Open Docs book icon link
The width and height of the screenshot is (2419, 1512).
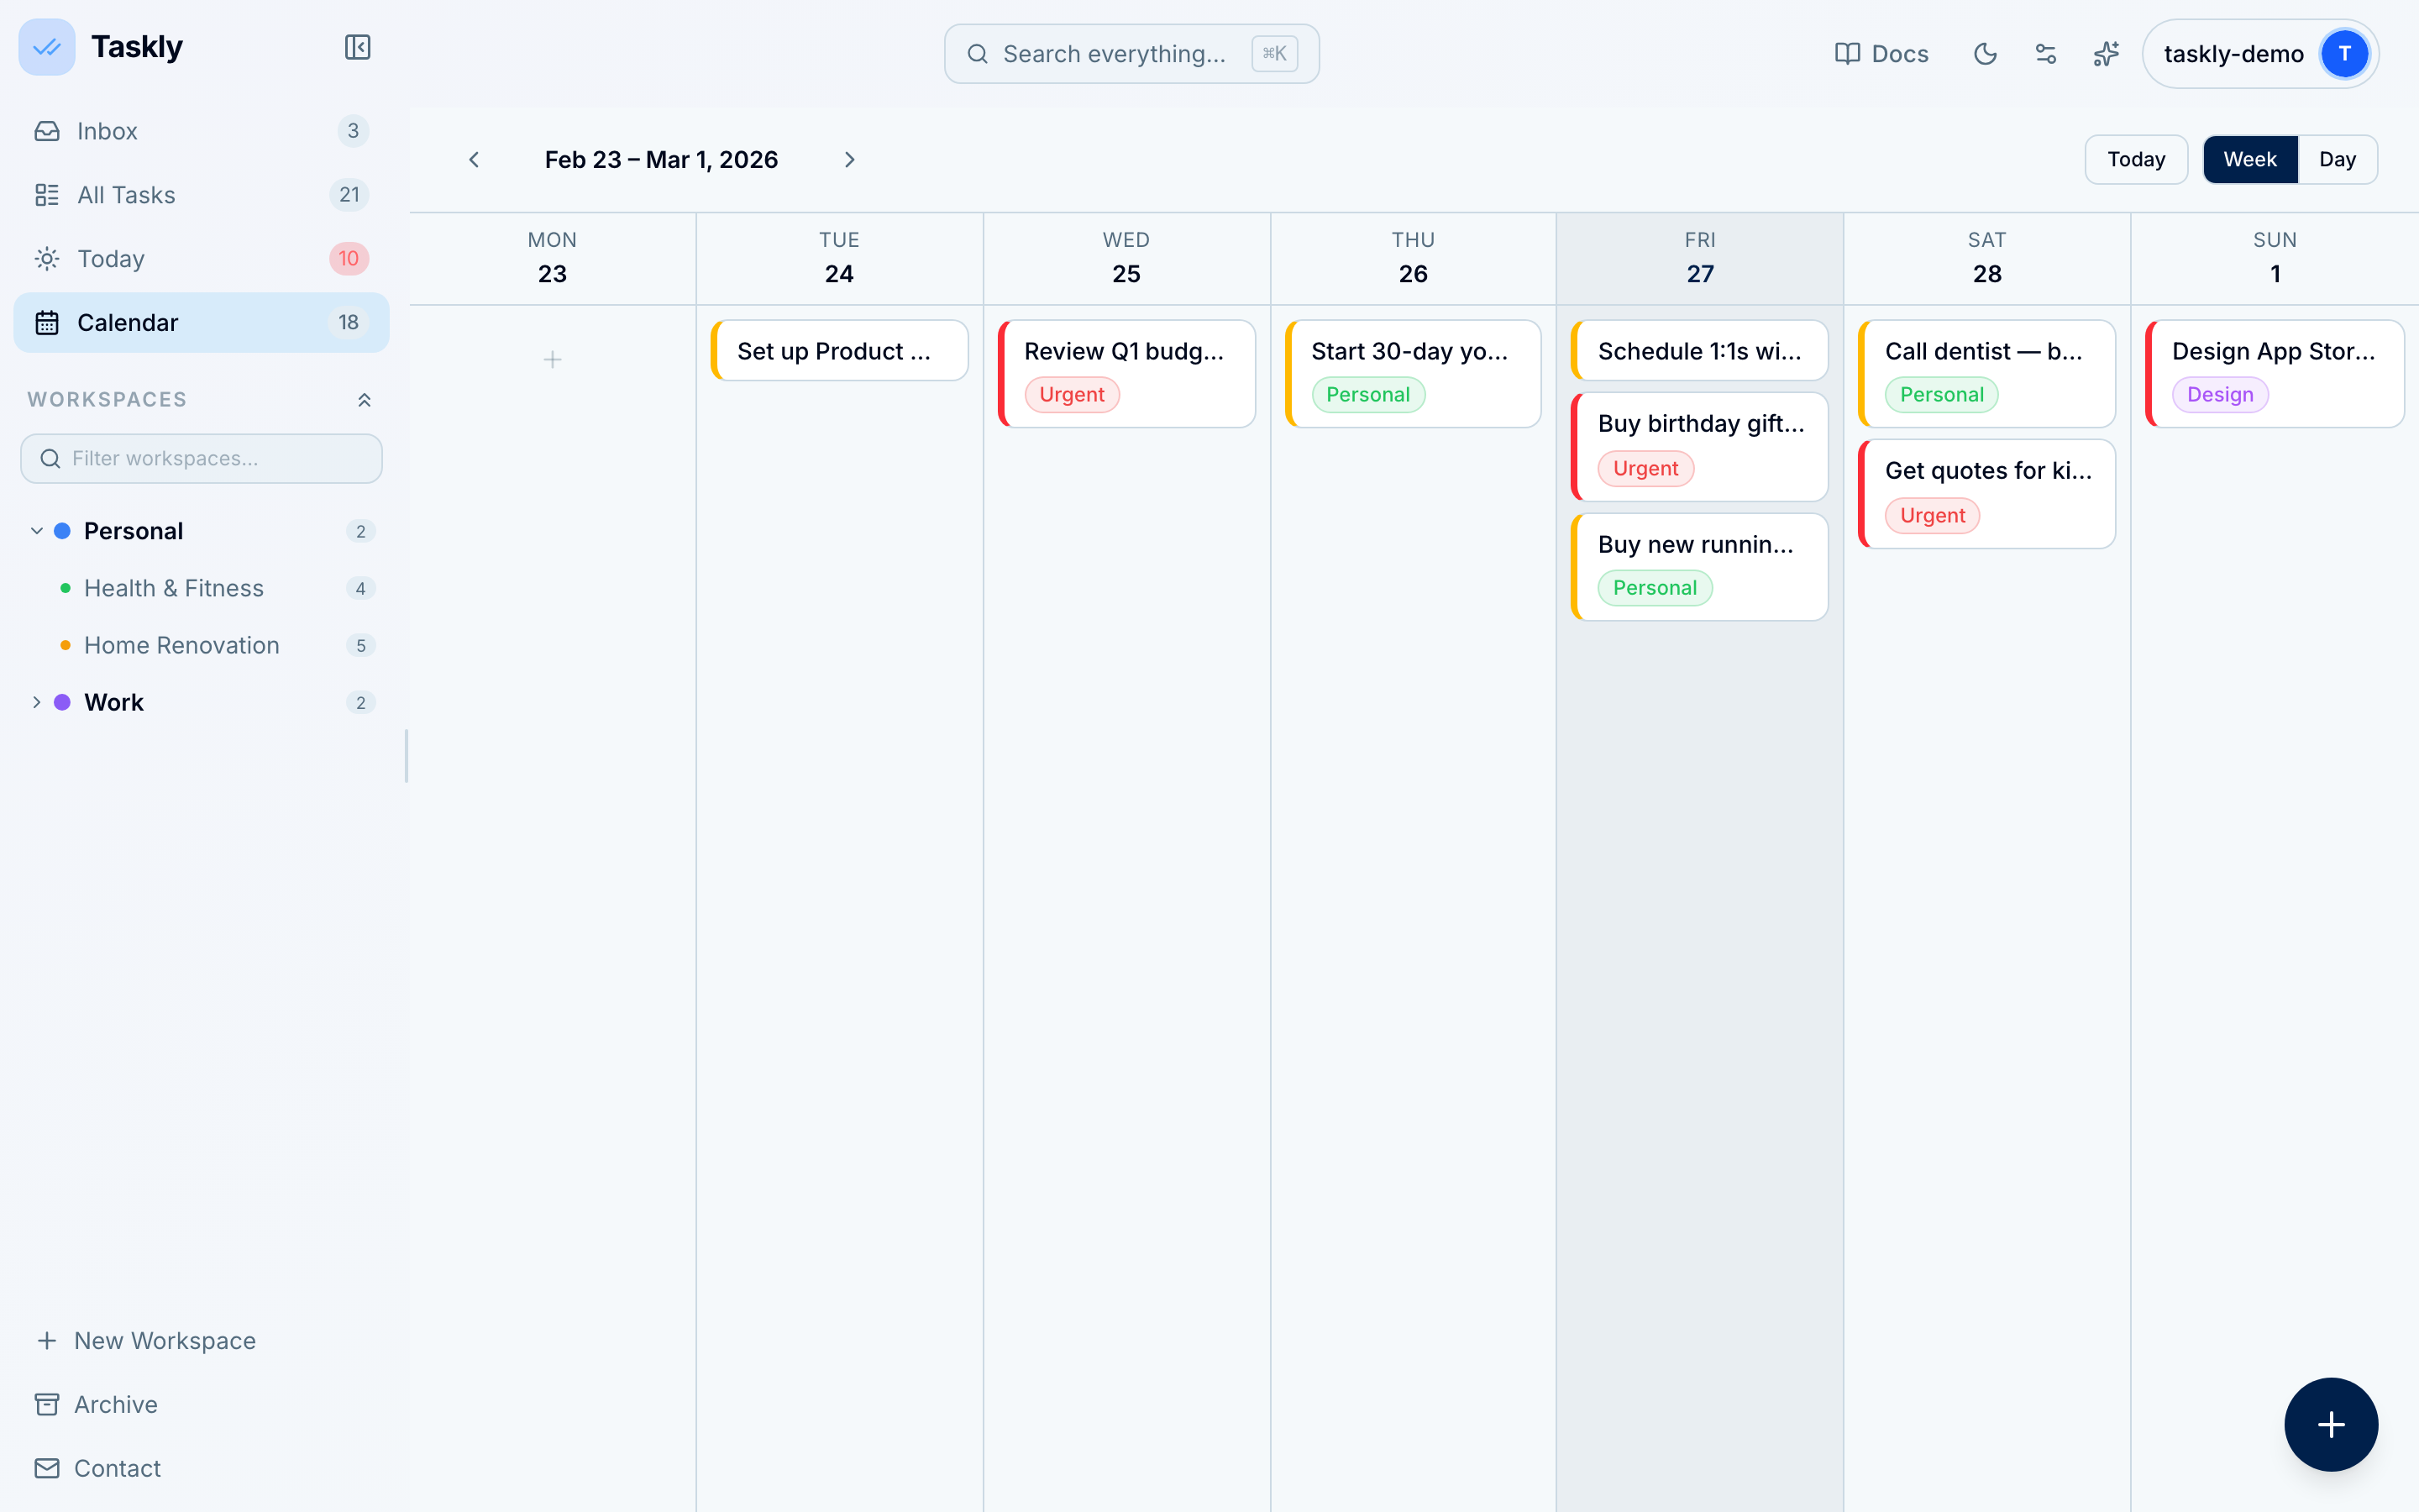pos(1881,54)
